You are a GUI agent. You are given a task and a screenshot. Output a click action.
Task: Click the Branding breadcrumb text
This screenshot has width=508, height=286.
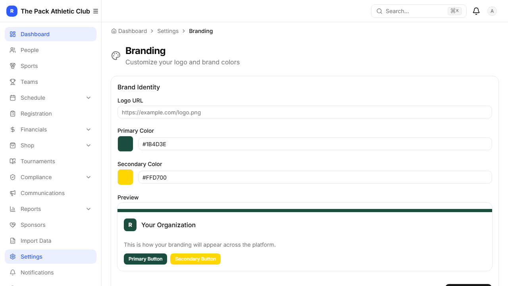(201, 31)
